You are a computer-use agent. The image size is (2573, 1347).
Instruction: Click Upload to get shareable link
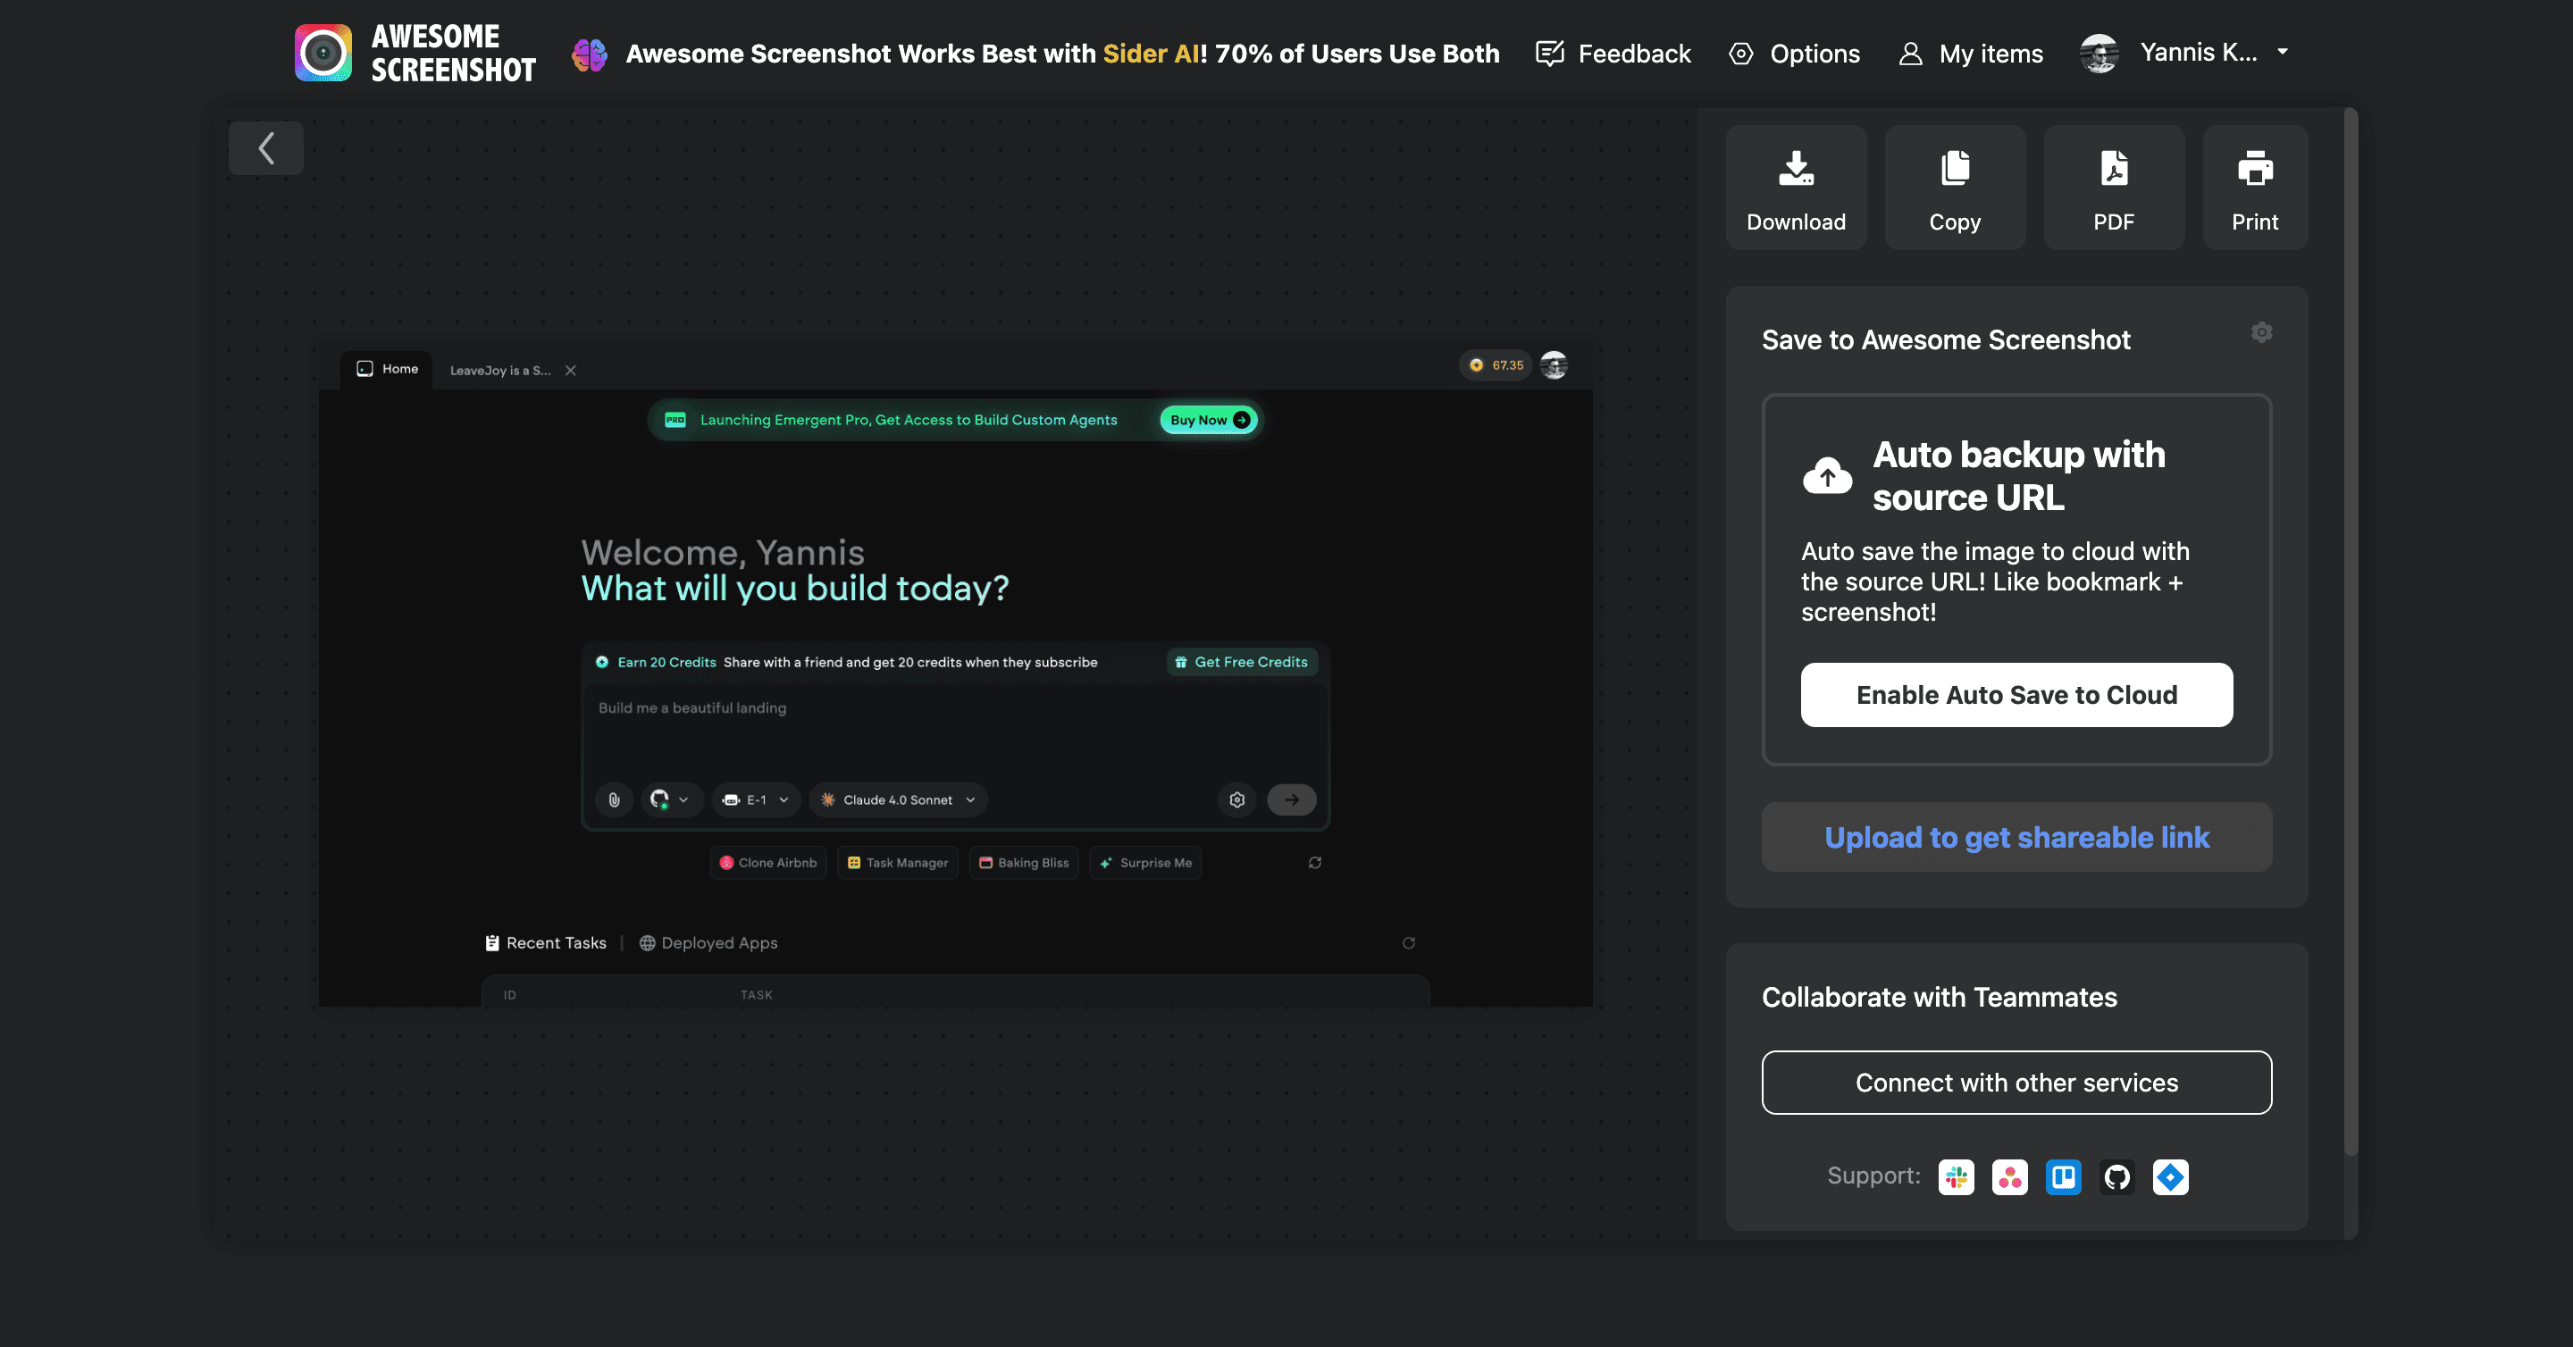click(2016, 837)
